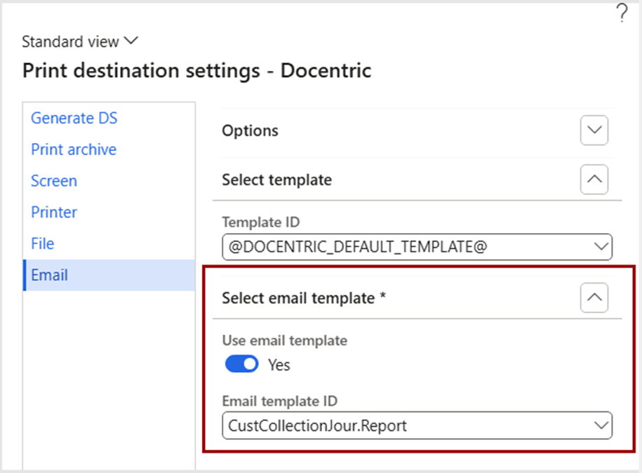642x473 pixels.
Task: Open the help question mark icon
Action: coord(622,13)
